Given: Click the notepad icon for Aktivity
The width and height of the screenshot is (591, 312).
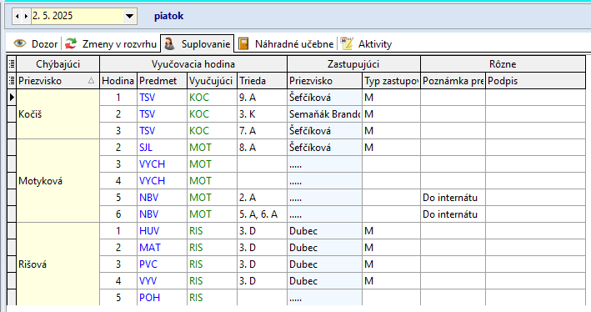Looking at the screenshot, I should pos(347,43).
